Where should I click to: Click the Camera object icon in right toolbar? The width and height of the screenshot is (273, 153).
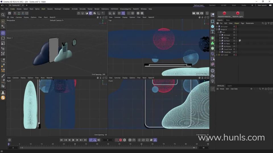[212, 76]
